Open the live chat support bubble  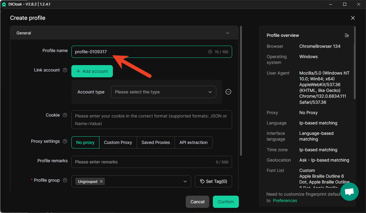coord(349,192)
